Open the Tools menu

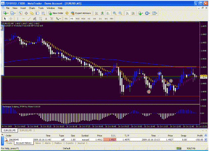click(x=41, y=8)
